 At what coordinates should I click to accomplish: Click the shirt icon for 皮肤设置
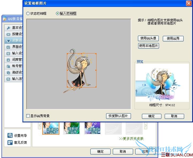8,41
